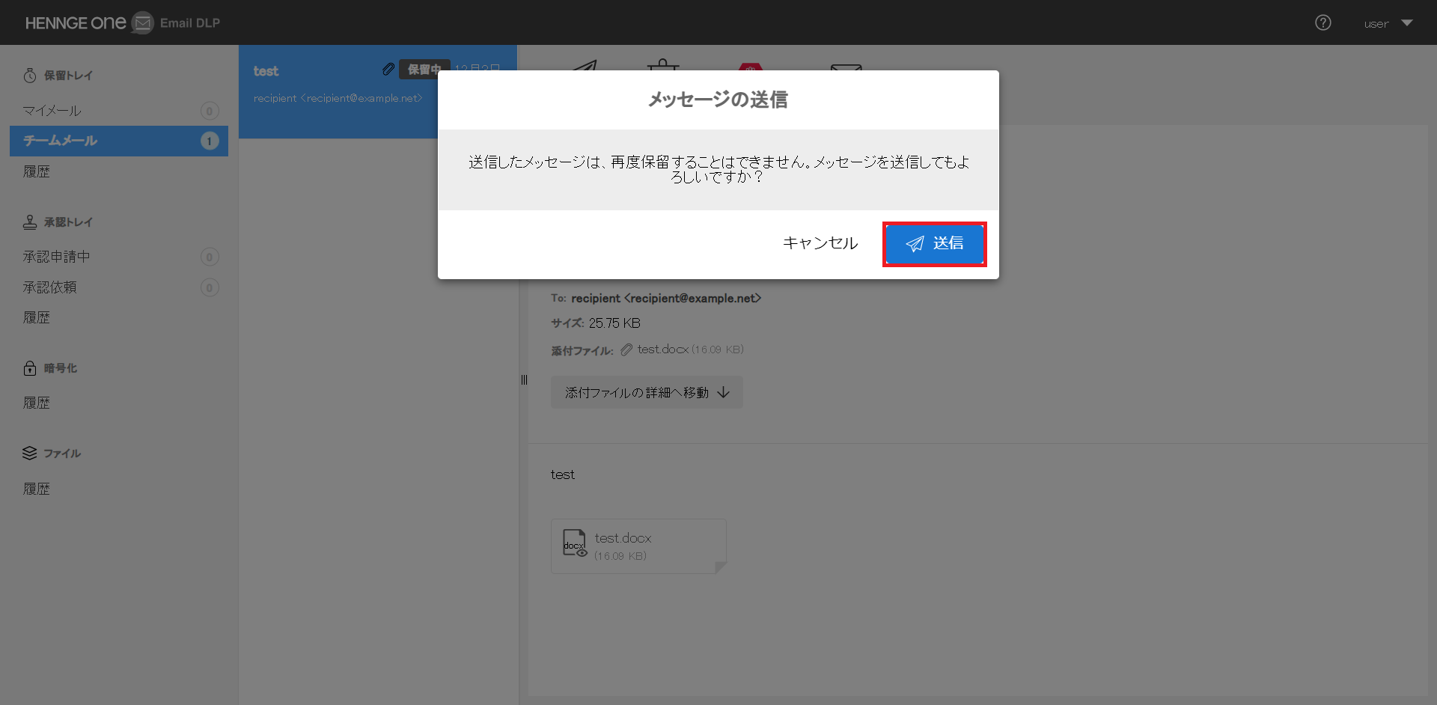Open the test.docx attachment card
The height and width of the screenshot is (705, 1437).
pos(638,546)
